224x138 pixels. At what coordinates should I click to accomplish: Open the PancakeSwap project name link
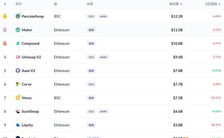[x=33, y=16]
